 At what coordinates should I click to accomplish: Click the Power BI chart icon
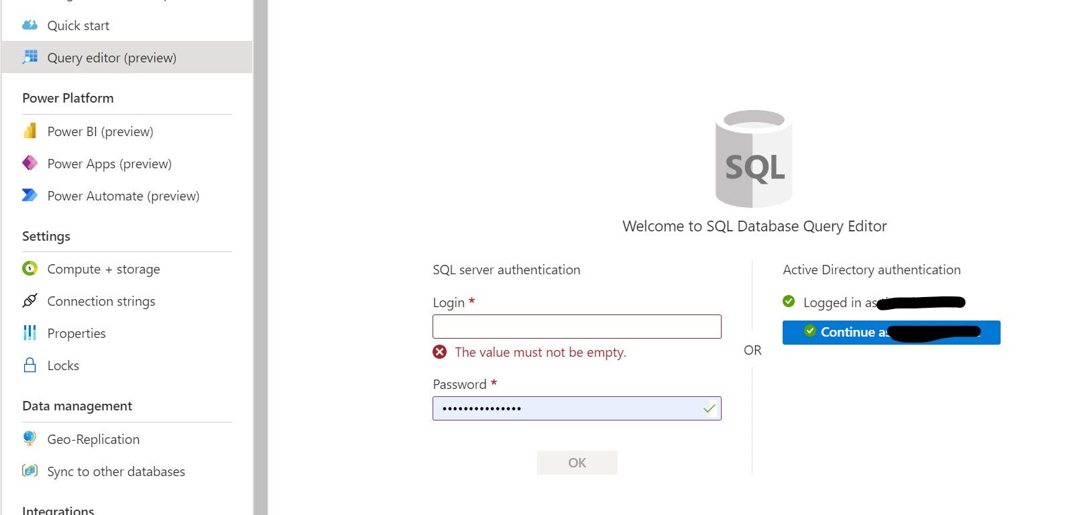30,131
